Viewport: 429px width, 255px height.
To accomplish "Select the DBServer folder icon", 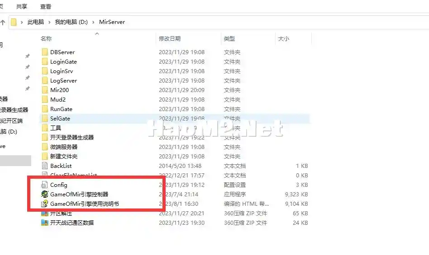I will pos(45,52).
